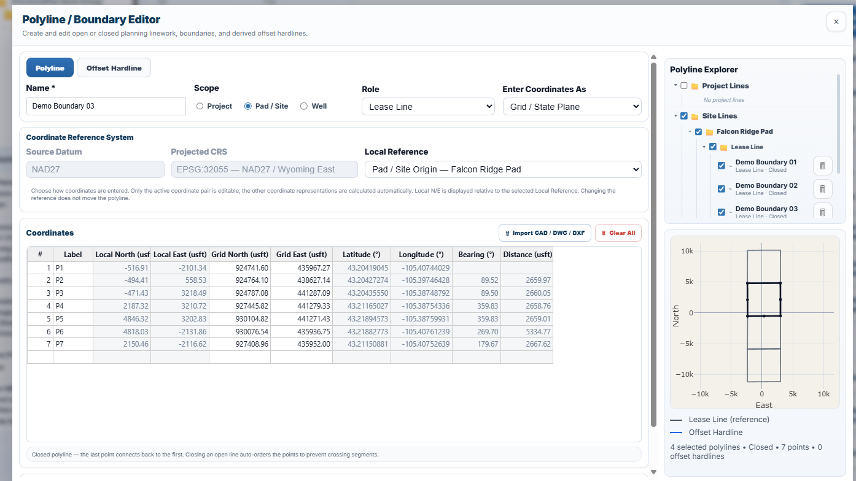Uncheck the Lease Line folder checkbox

713,147
